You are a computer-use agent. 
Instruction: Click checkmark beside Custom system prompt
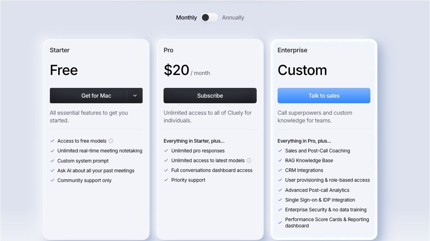[x=52, y=161]
